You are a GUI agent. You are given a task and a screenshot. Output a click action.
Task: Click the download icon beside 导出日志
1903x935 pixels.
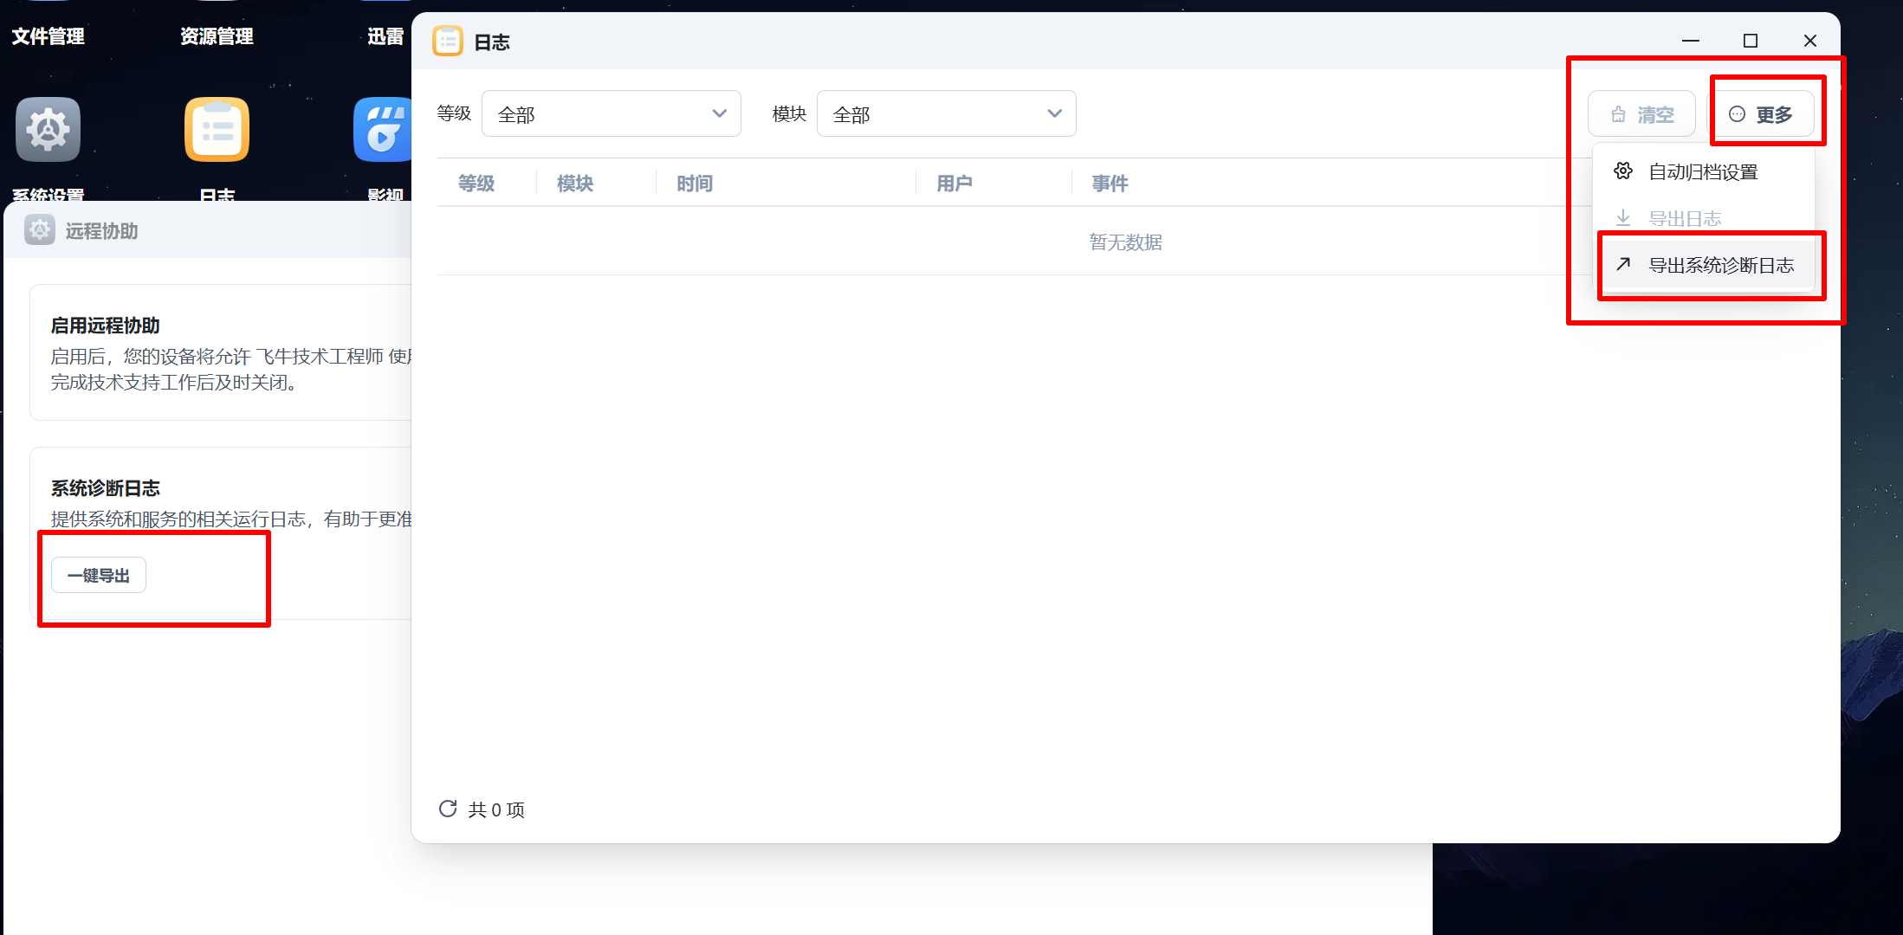coord(1623,218)
